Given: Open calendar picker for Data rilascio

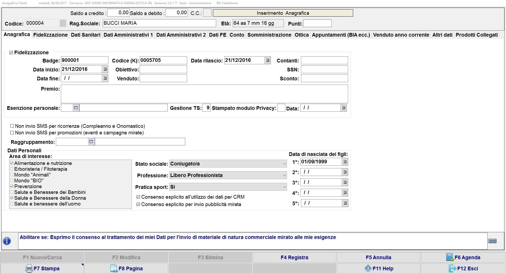Looking at the screenshot, I should pyautogui.click(x=267, y=60).
